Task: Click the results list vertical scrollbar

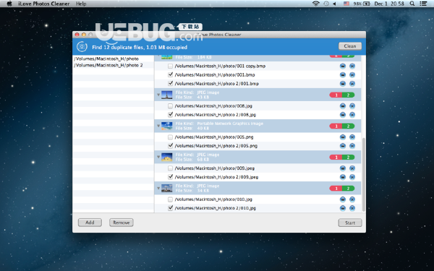Action: point(363,175)
